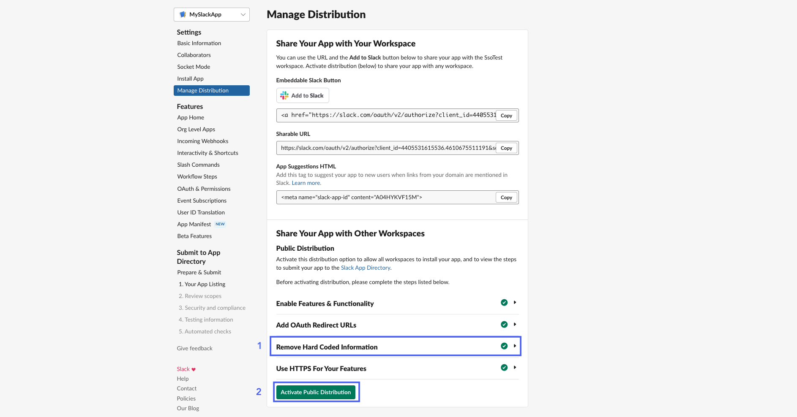Viewport: 797px width, 417px height.
Task: Go to Collaborators page
Action: (x=194, y=55)
